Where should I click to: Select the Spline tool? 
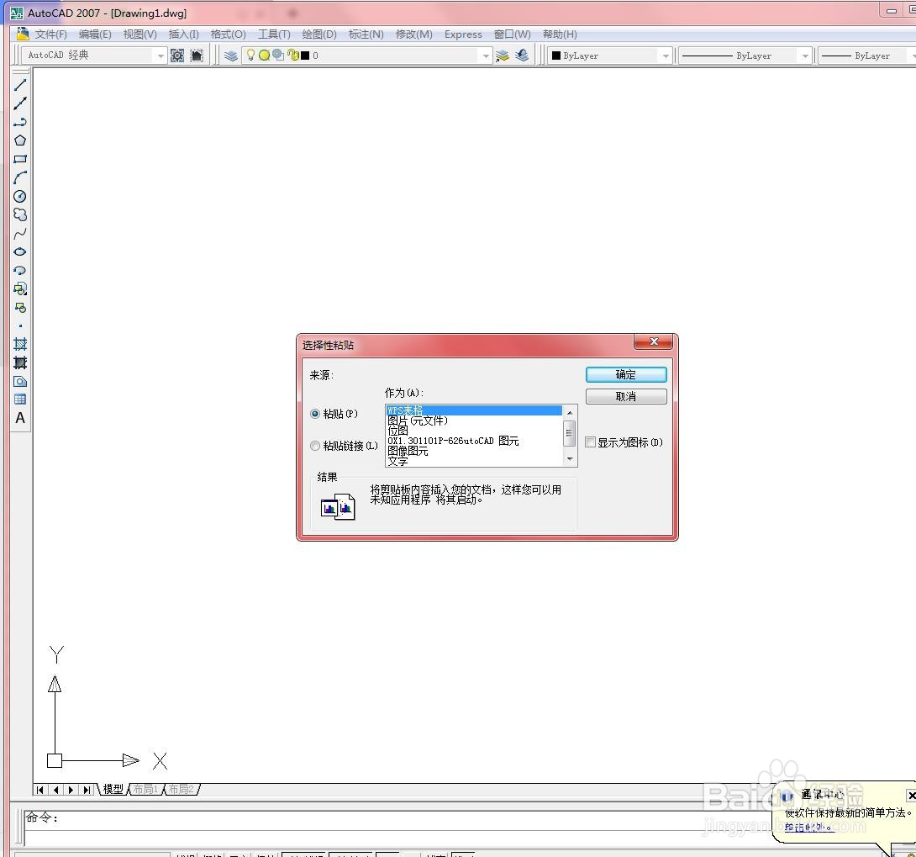(20, 233)
